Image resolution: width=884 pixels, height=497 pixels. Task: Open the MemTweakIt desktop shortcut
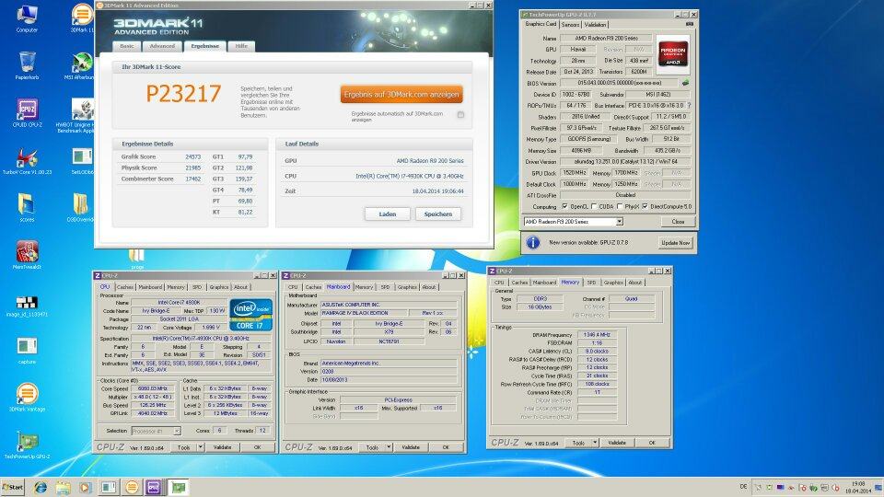[x=27, y=255]
